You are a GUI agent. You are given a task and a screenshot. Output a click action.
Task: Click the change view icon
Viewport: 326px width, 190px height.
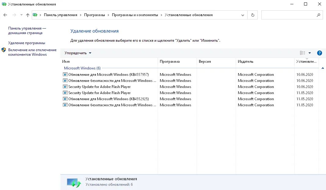303,53
